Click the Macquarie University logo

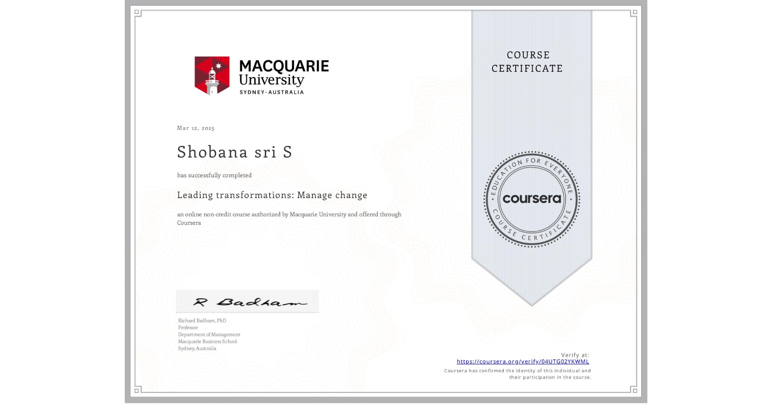point(262,75)
